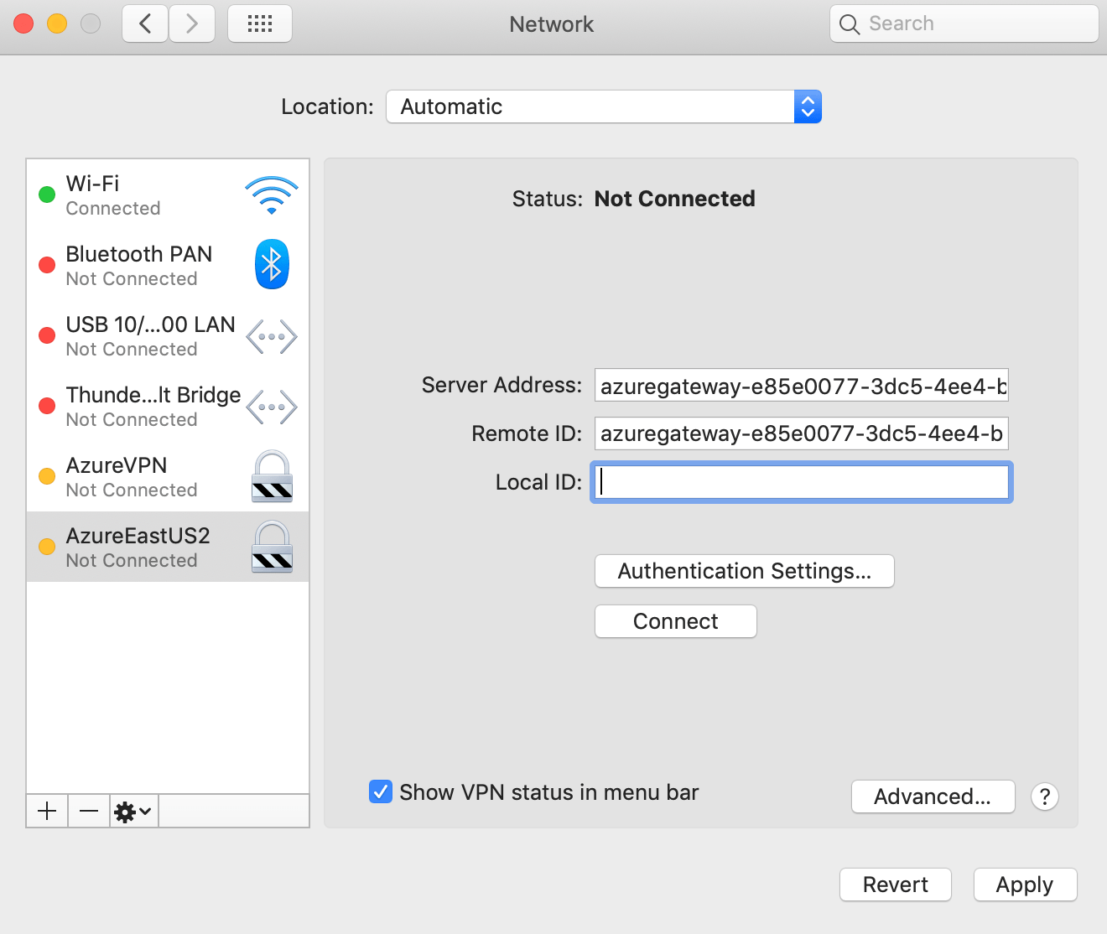Click the USB LAN ethernet arrows icon

tap(272, 337)
